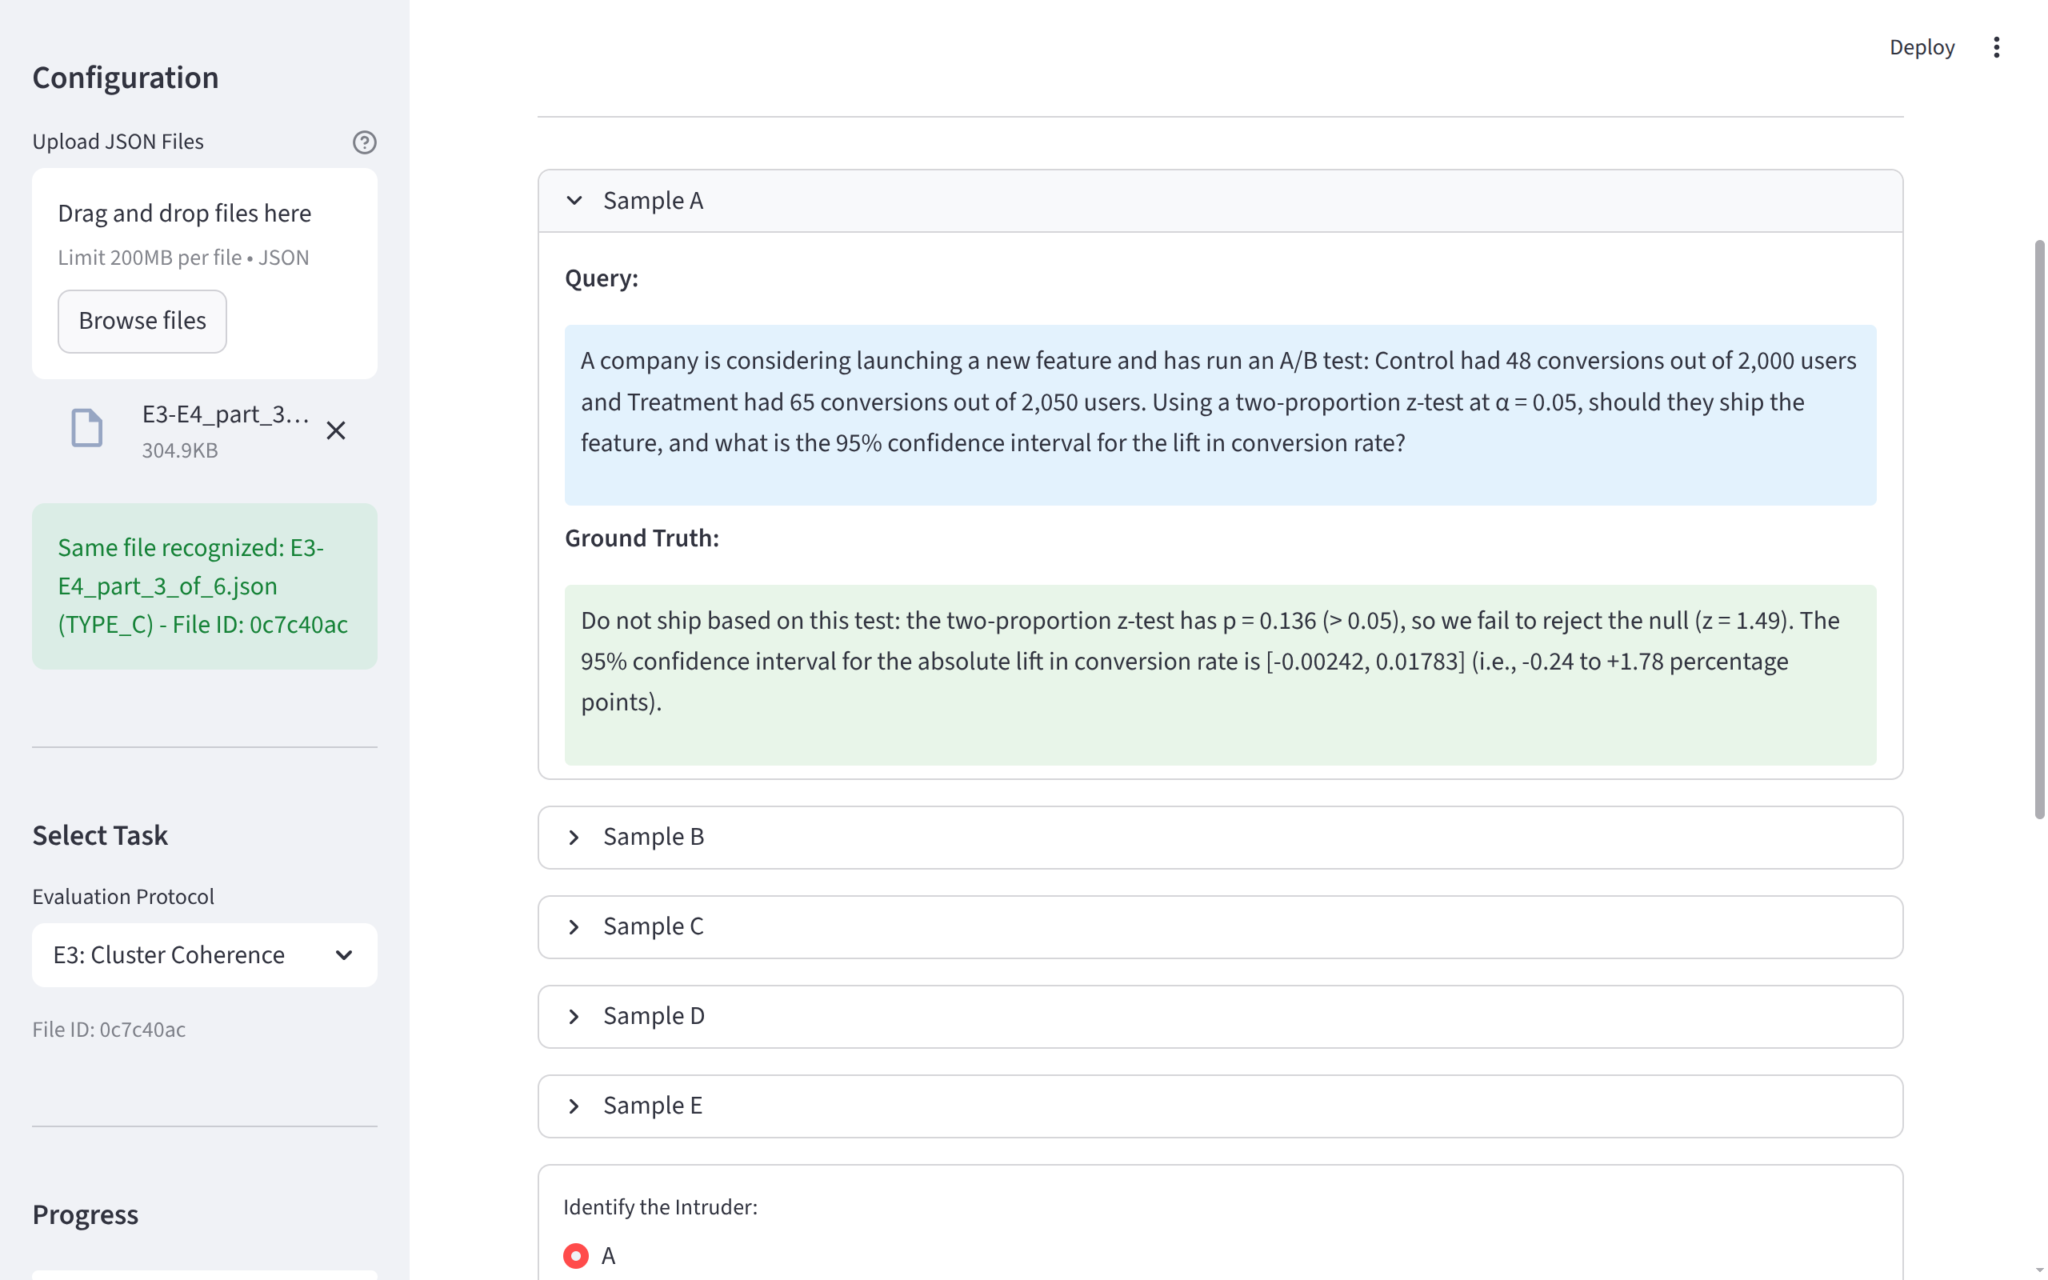The image size is (2048, 1280).
Task: Click the Sample D chevron arrow icon
Action: [x=574, y=1017]
